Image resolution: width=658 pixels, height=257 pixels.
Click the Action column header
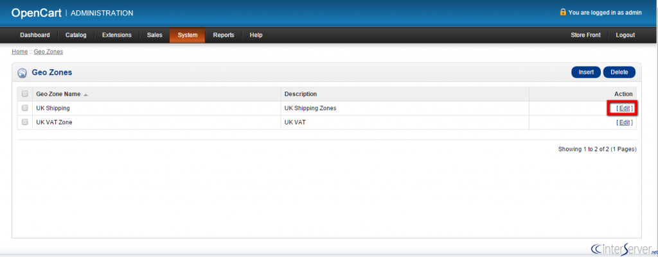(623, 94)
